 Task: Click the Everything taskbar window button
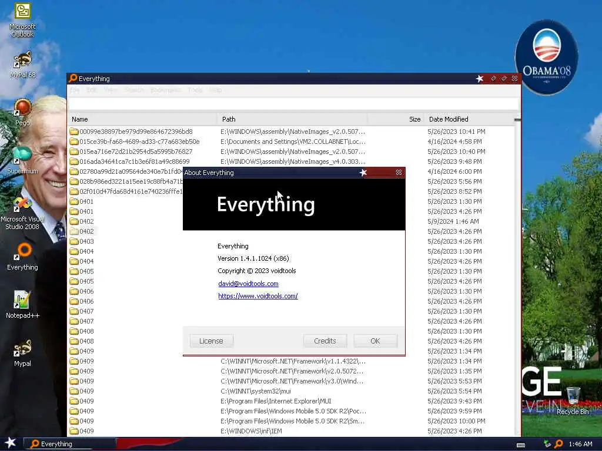(x=69, y=444)
